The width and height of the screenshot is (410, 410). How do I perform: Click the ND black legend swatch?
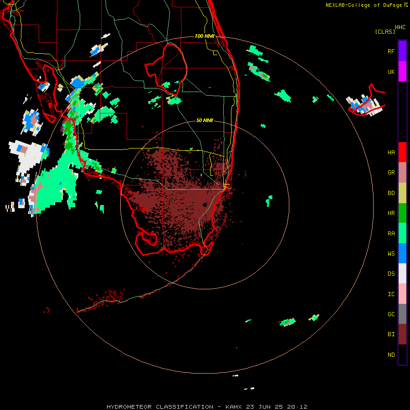click(402, 354)
